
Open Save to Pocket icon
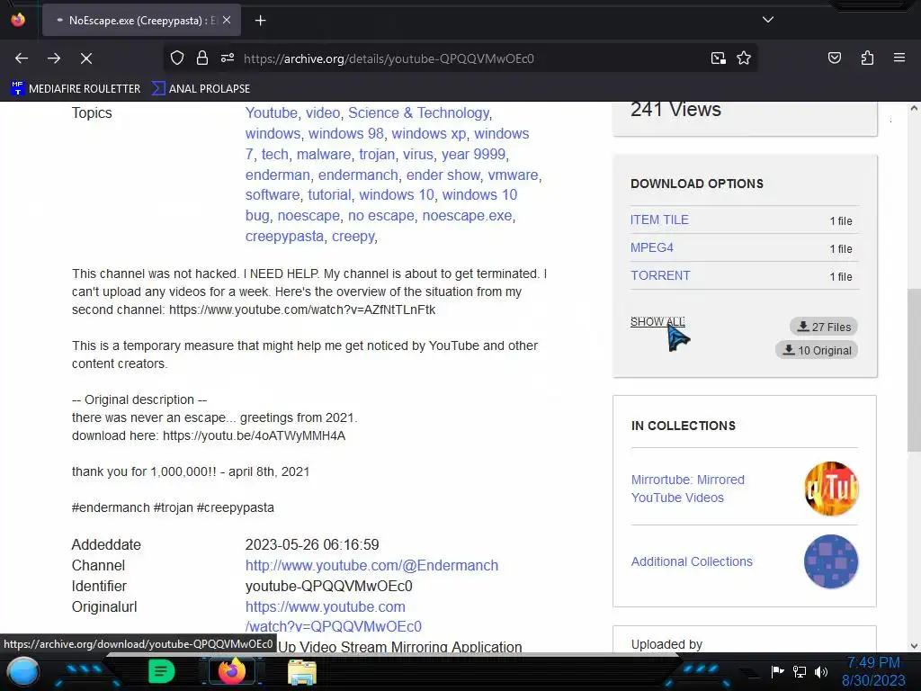tap(834, 58)
